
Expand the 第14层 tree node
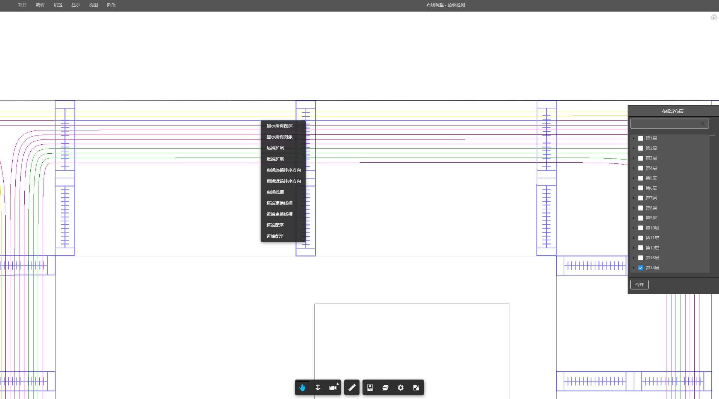tap(634, 268)
